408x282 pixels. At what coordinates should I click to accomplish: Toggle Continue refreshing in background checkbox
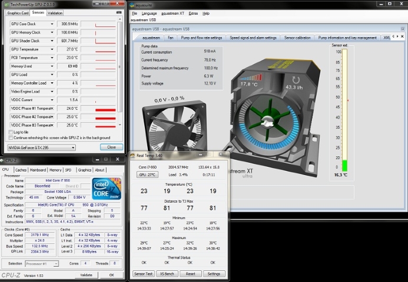(x=10, y=137)
